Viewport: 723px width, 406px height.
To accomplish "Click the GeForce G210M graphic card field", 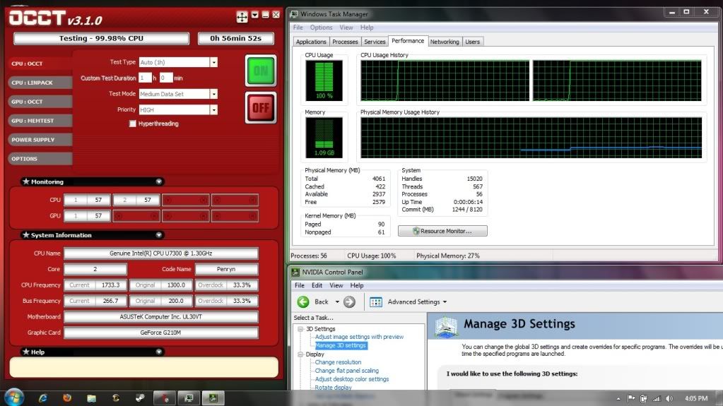I will (x=161, y=333).
